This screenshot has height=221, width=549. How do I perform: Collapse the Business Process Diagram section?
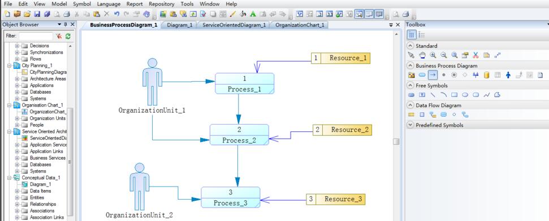click(x=410, y=65)
